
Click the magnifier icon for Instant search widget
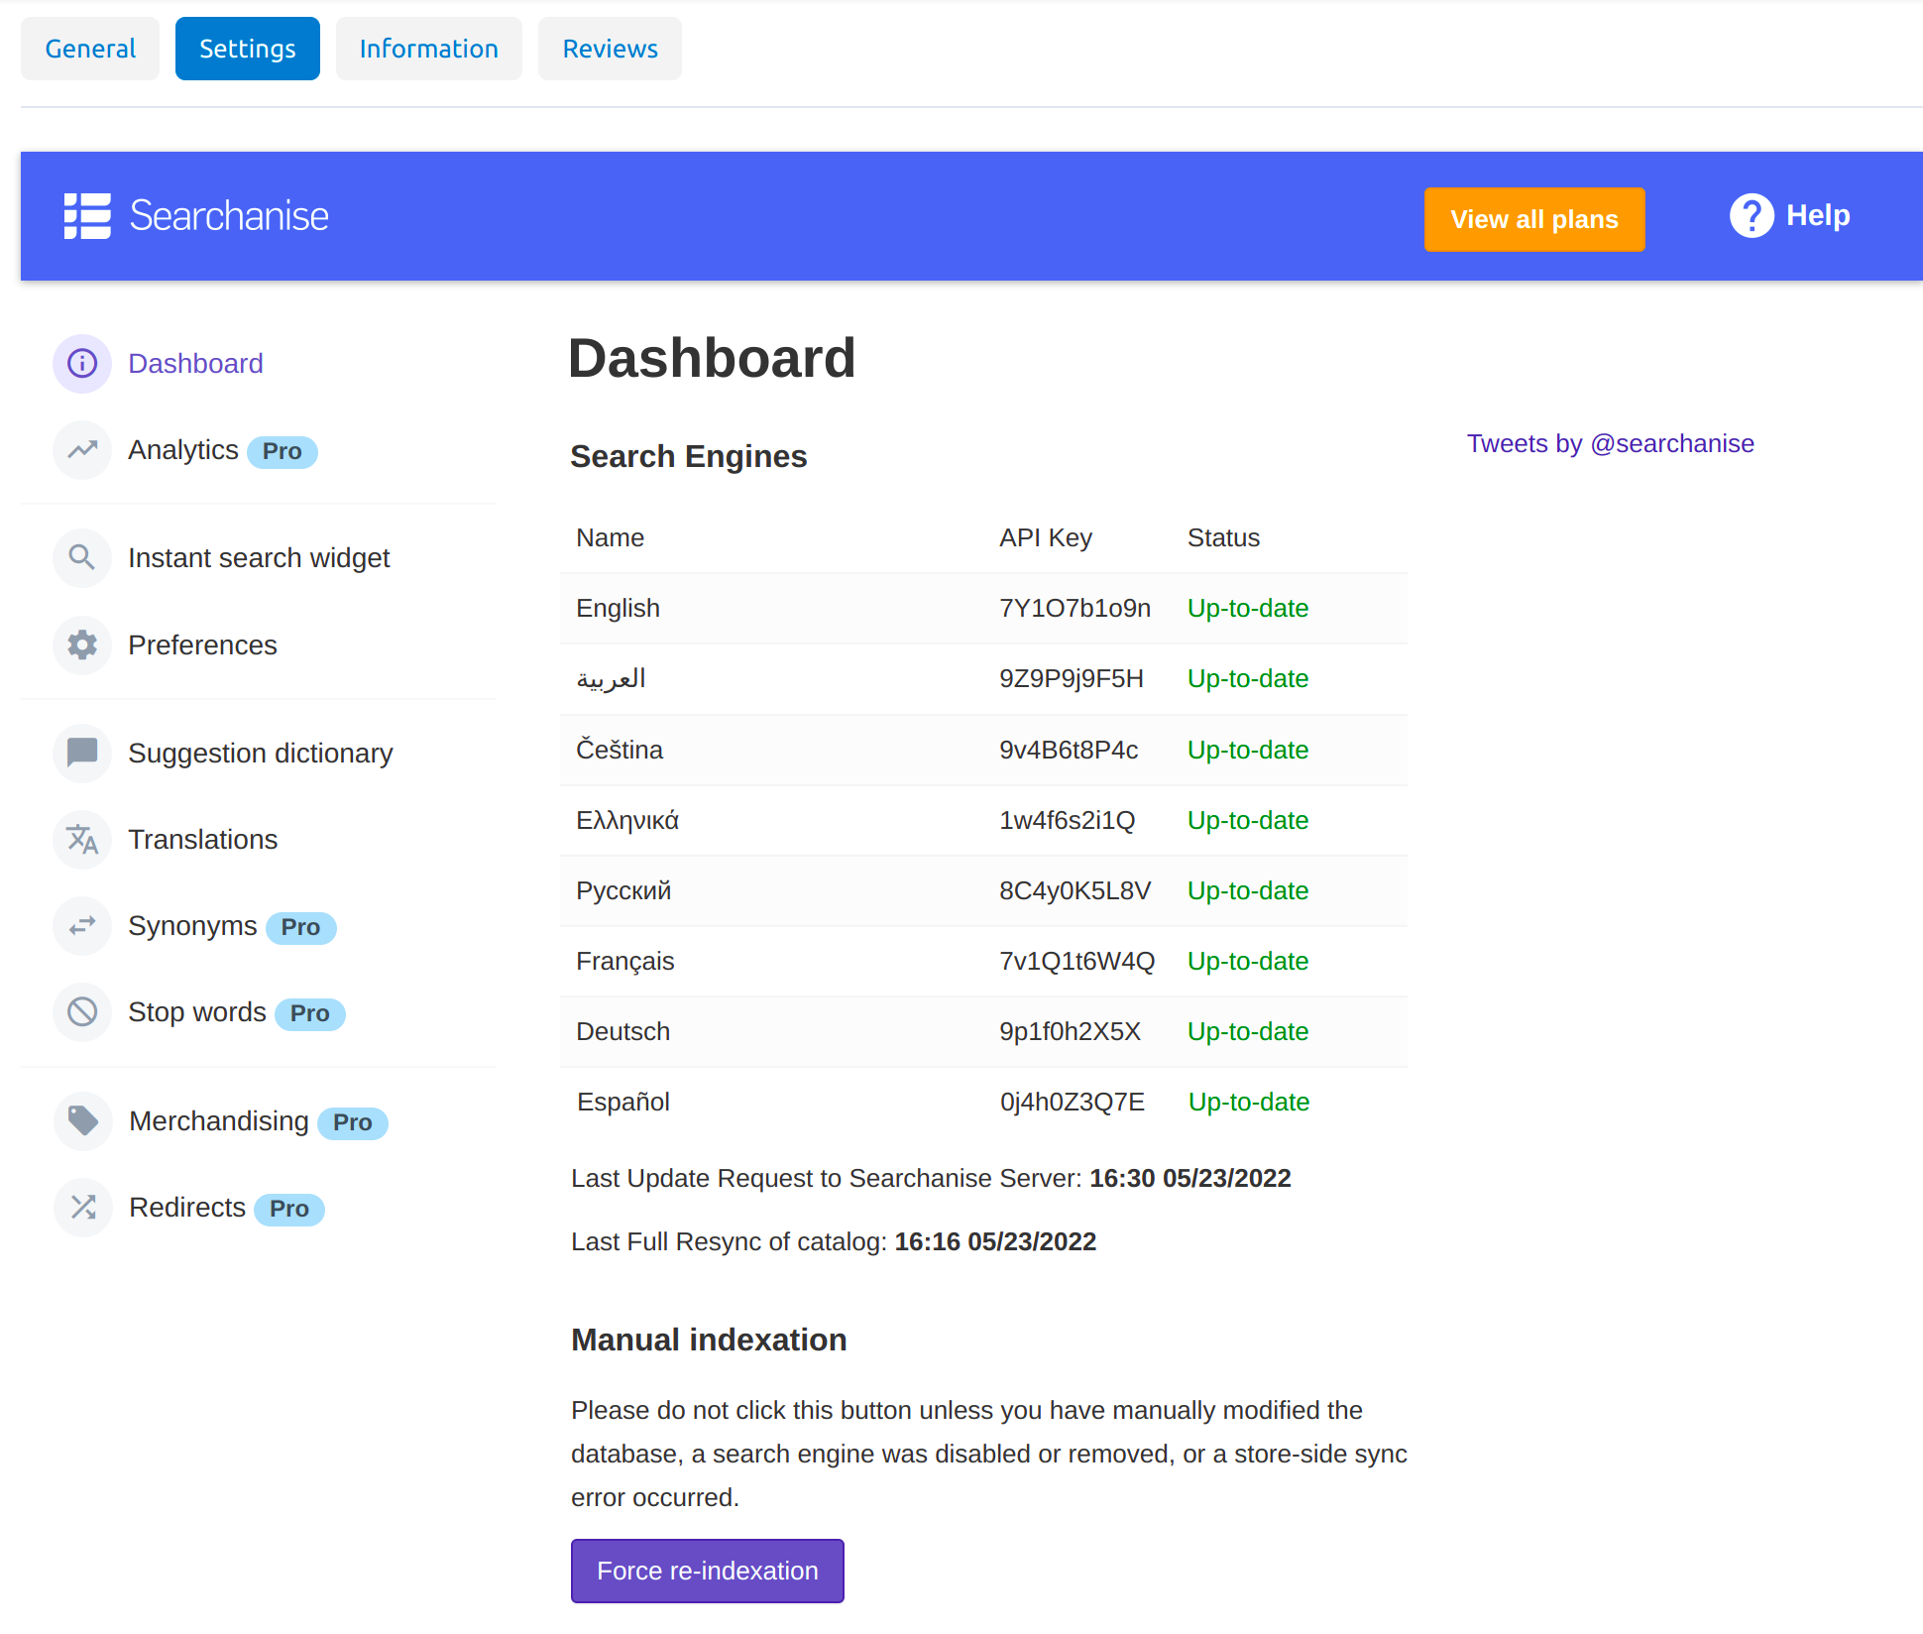(x=82, y=558)
